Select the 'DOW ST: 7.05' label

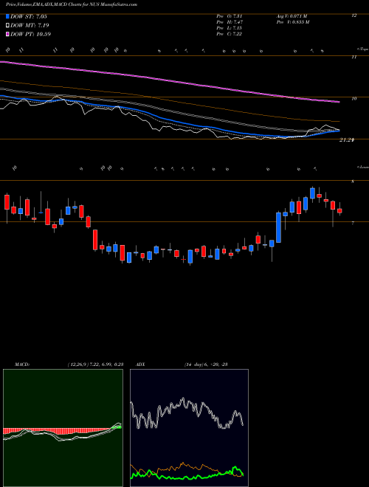(29, 17)
